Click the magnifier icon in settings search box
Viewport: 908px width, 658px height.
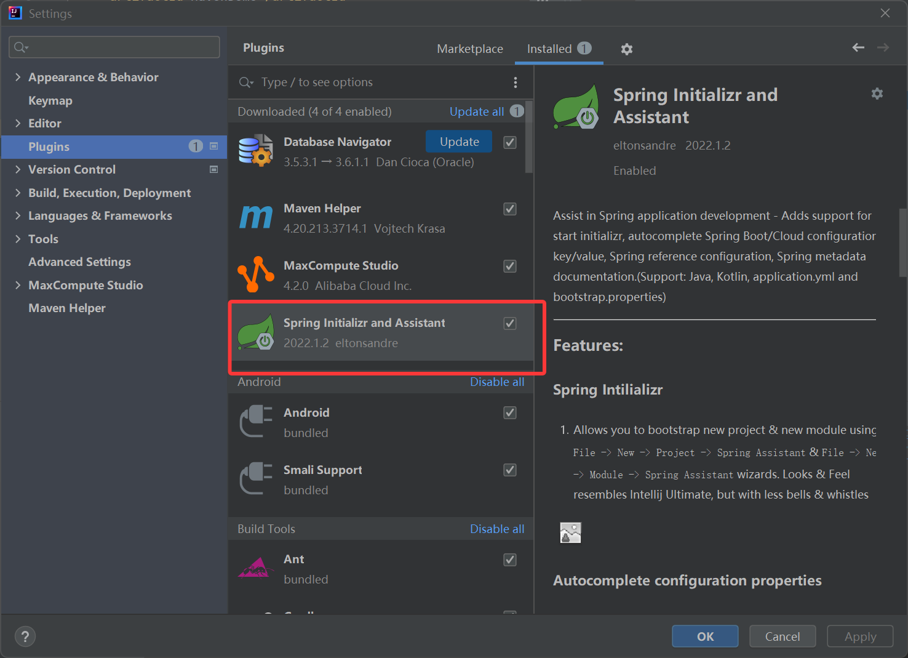pos(21,47)
